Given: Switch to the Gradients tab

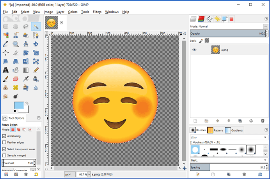Looking at the screenshot, I should [234, 130].
